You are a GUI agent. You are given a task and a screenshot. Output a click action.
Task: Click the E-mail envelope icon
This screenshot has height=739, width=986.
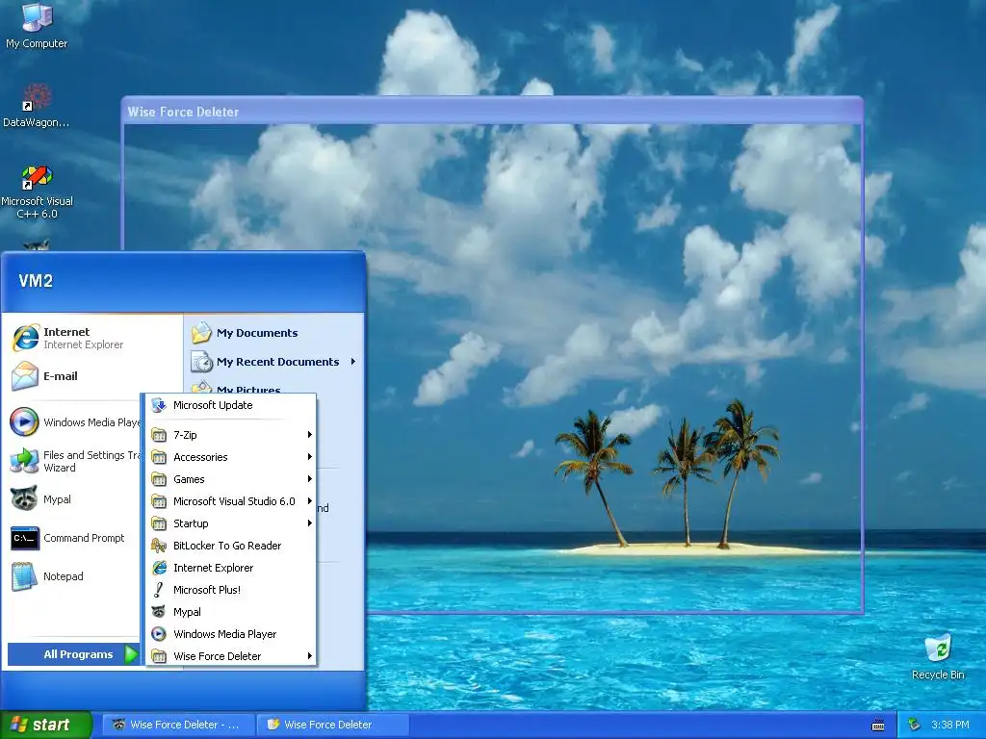pyautogui.click(x=25, y=376)
